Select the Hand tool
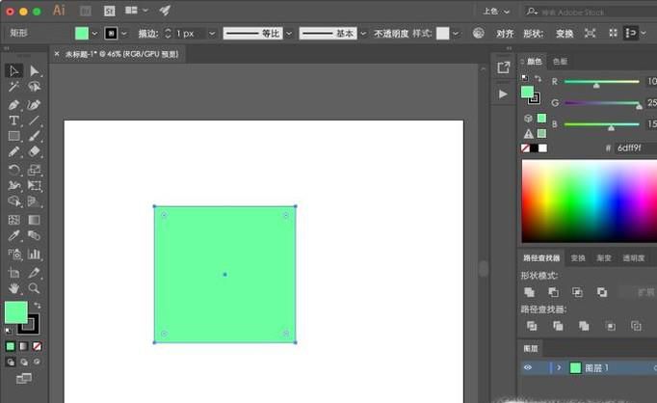Viewport: 657px width, 403px height. point(14,287)
